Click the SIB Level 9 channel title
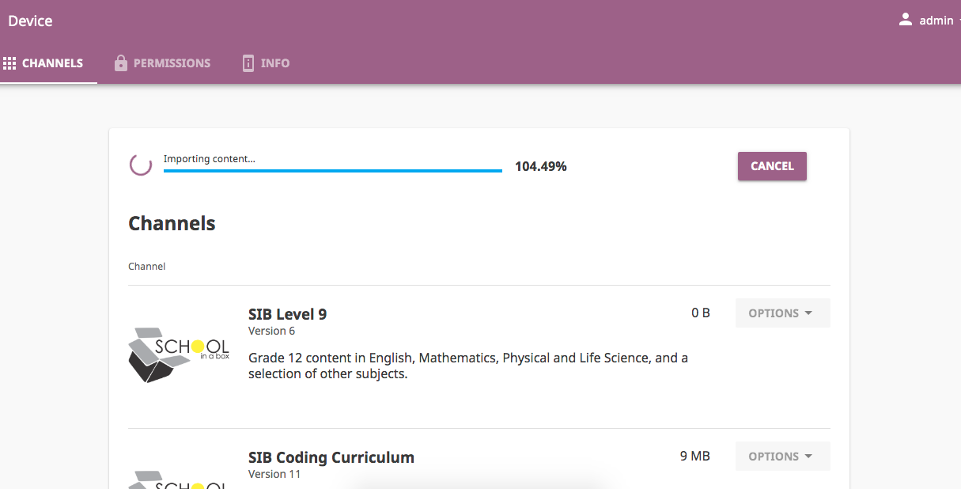The height and width of the screenshot is (489, 961). tap(287, 314)
